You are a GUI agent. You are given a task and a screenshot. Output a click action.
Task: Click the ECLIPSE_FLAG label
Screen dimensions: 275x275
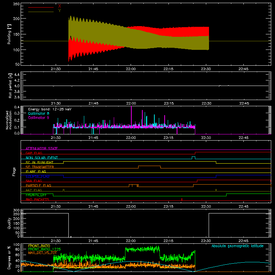[37, 176]
